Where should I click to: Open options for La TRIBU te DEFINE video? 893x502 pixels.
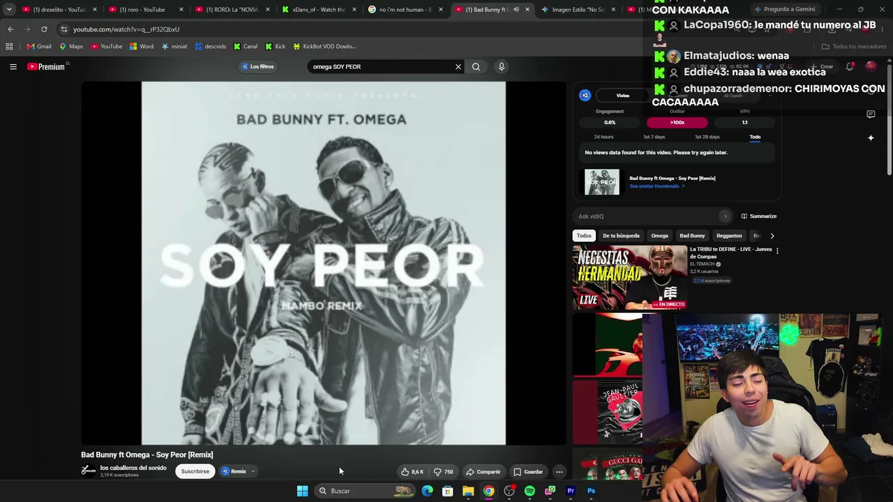pos(777,250)
